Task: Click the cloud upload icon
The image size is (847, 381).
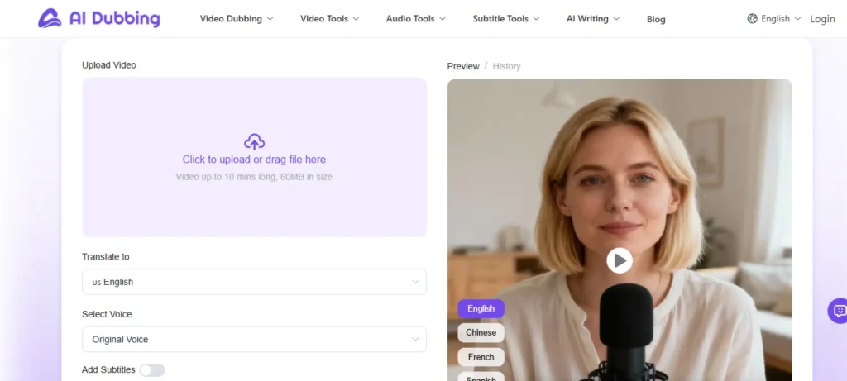Action: pos(254,142)
